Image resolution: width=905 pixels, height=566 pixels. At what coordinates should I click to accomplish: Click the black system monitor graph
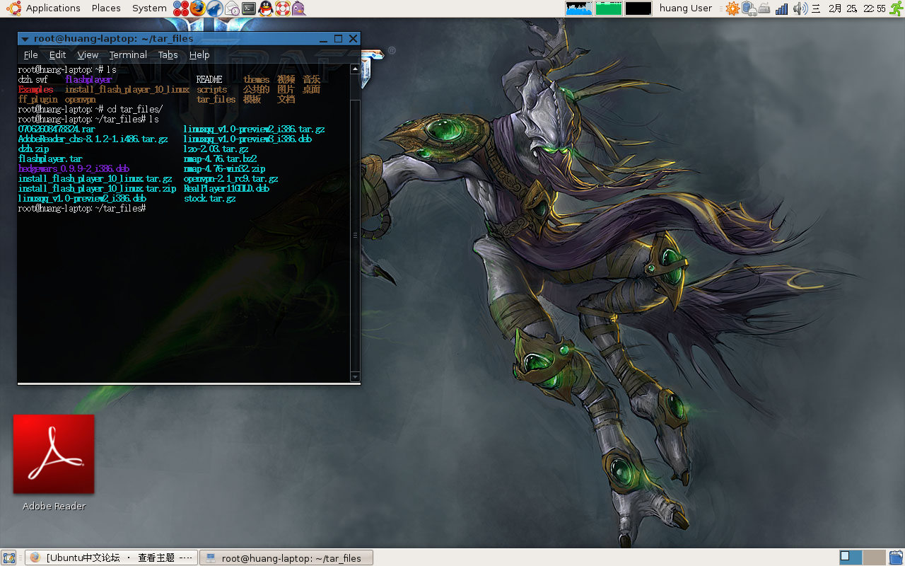coord(638,8)
